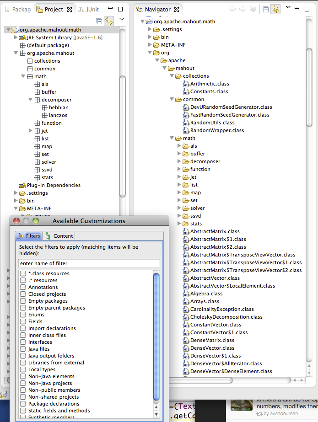Tick the Empty packages checkbox
The height and width of the screenshot is (422, 318).
click(23, 301)
